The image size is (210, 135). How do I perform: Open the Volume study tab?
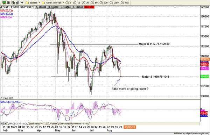(54, 123)
